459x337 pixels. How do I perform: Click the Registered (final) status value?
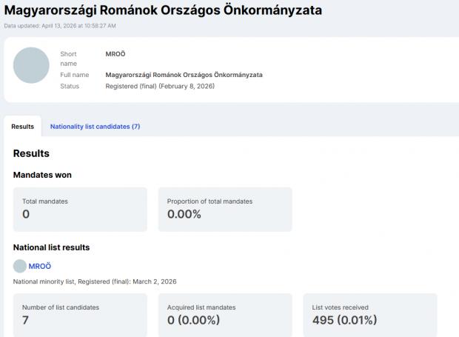click(161, 87)
